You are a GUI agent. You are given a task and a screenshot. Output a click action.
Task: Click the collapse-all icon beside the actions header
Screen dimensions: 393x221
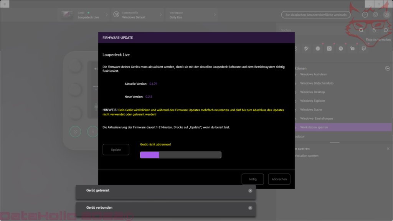(388, 68)
